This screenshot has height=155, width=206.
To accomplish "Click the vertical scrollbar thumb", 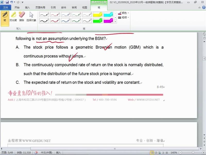I will click(x=204, y=58).
